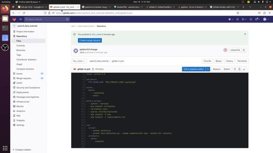The height and width of the screenshot is (153, 273).
Task: Reload the page in Firefox
Action: 24,13
